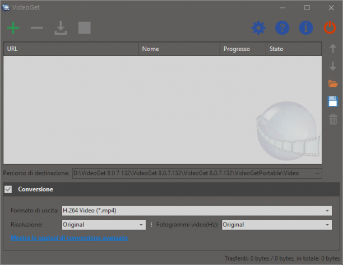Maximize the VideoGet window
Screen dimensions: 343x265
click(307, 8)
